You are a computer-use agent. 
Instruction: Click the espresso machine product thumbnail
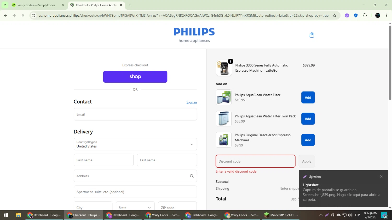(224, 68)
